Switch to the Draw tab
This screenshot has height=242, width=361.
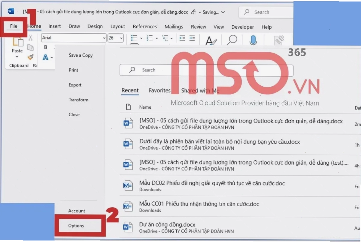click(x=74, y=26)
